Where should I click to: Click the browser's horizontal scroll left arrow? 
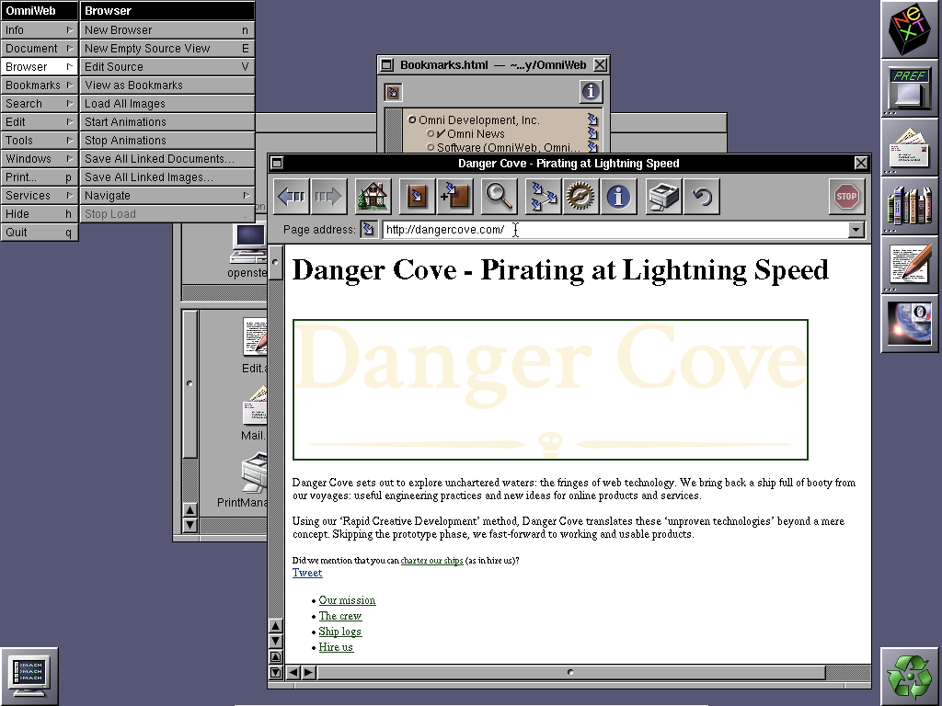[293, 672]
